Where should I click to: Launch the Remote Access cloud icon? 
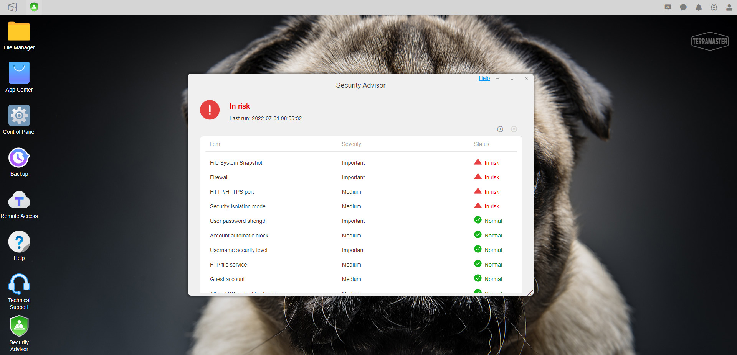(19, 200)
